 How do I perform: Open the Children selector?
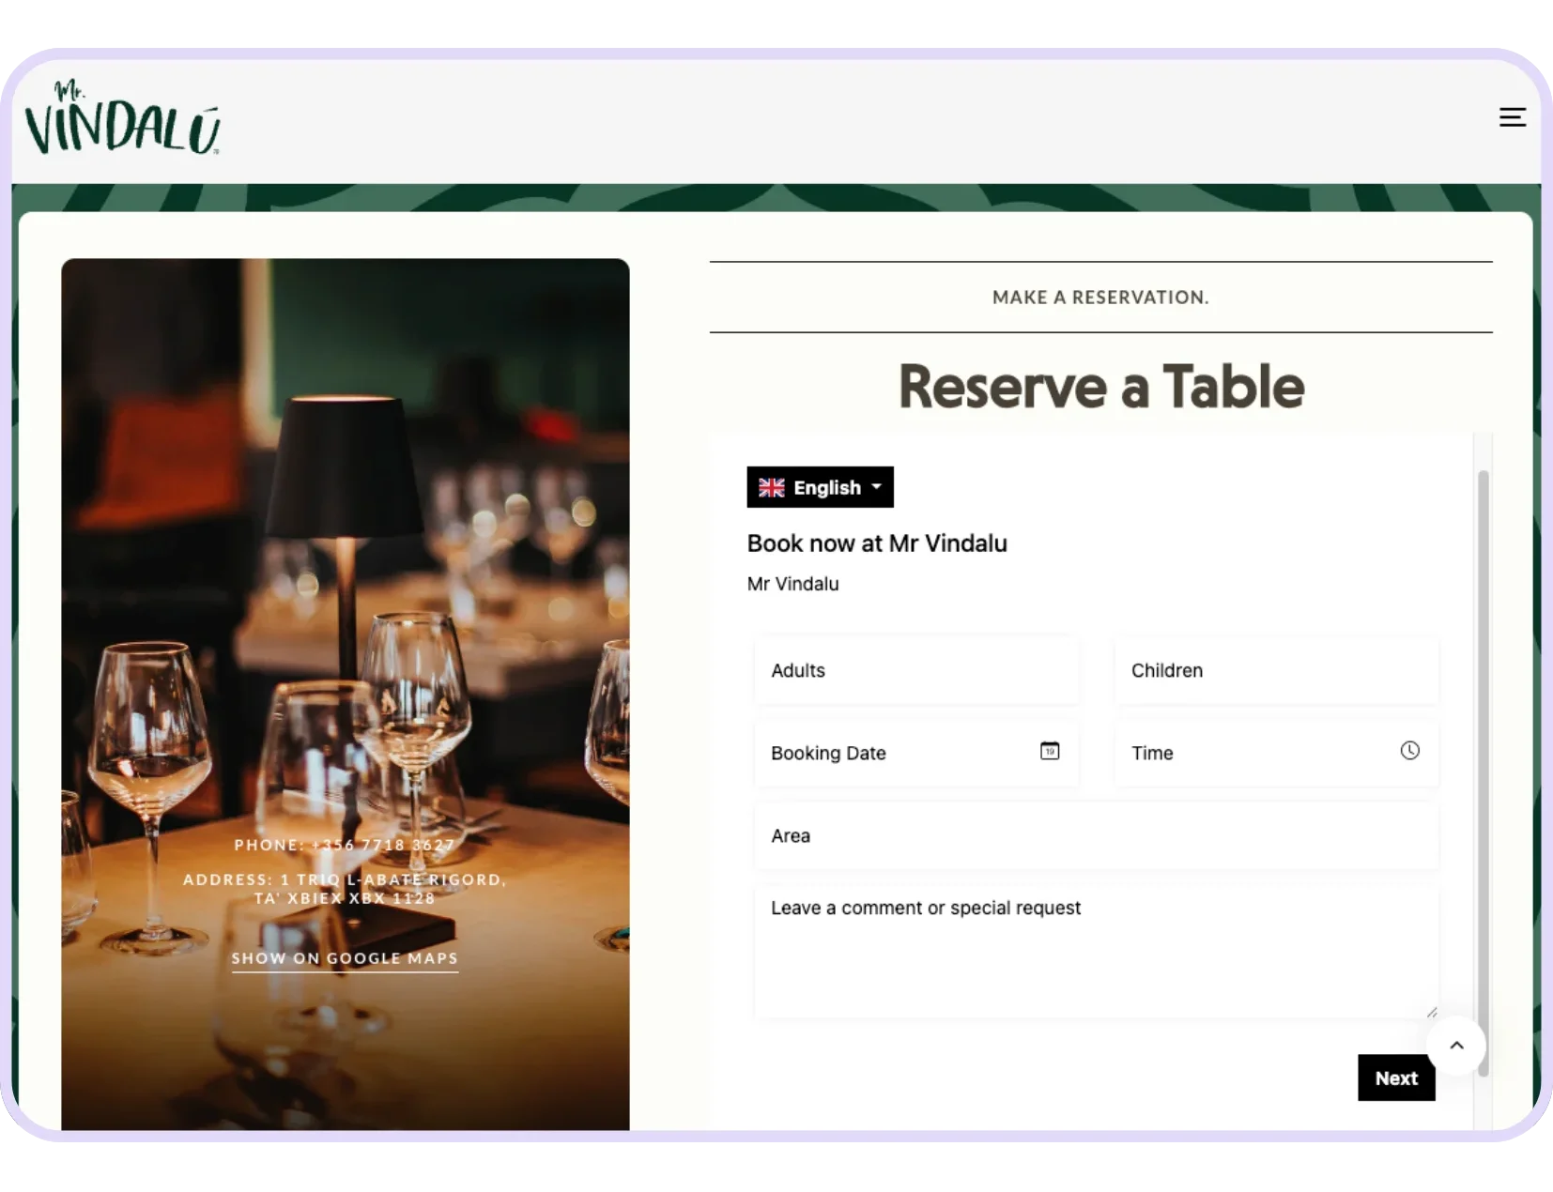[1275, 671]
